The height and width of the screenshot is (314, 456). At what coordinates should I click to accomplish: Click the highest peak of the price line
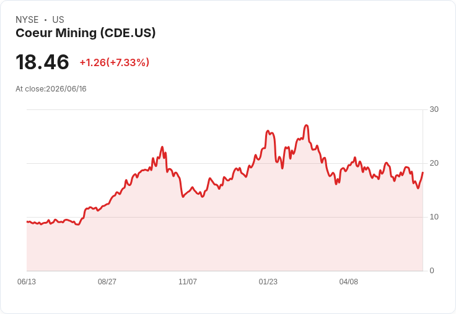306,125
